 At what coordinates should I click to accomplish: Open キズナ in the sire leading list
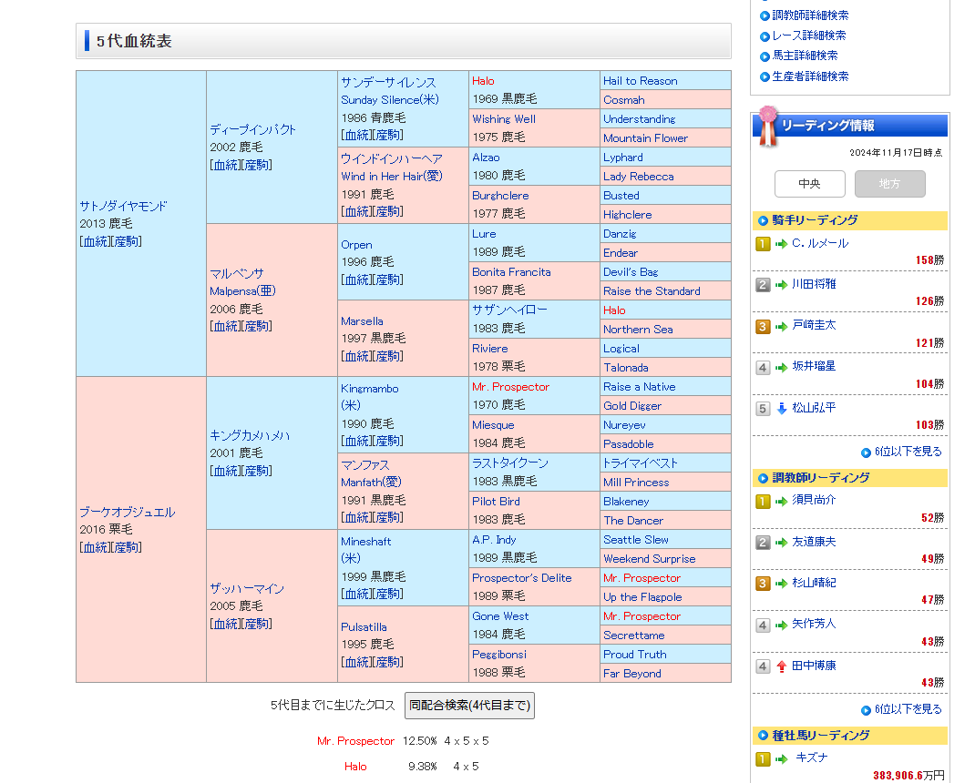(x=811, y=758)
